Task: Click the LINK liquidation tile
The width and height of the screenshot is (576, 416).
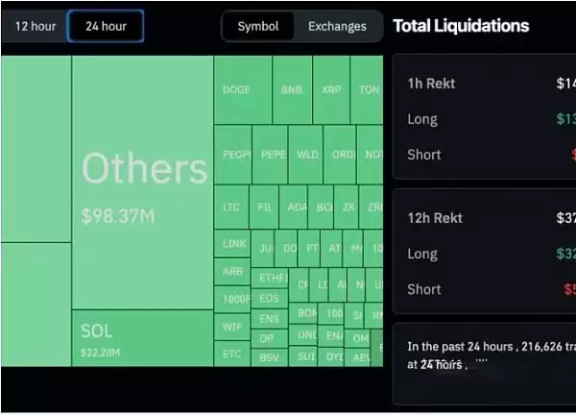Action: pos(233,244)
